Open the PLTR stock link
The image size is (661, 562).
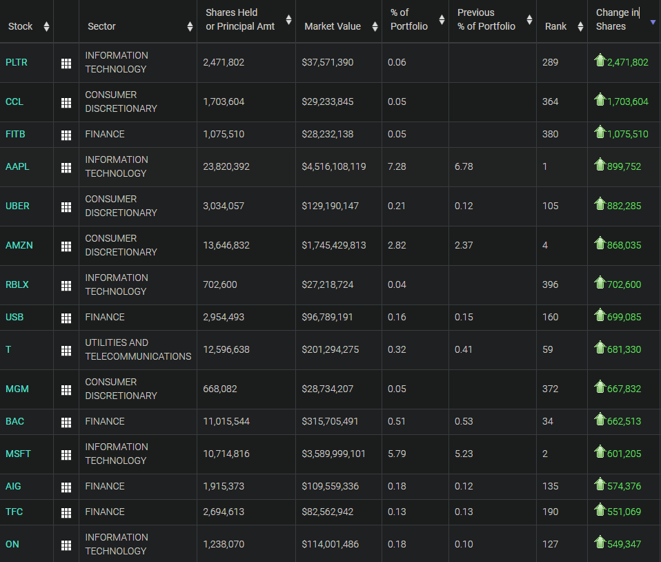point(17,62)
